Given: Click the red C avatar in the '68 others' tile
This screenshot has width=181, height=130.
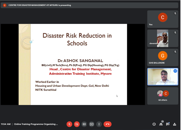Looking at the screenshot, I should (166, 94).
